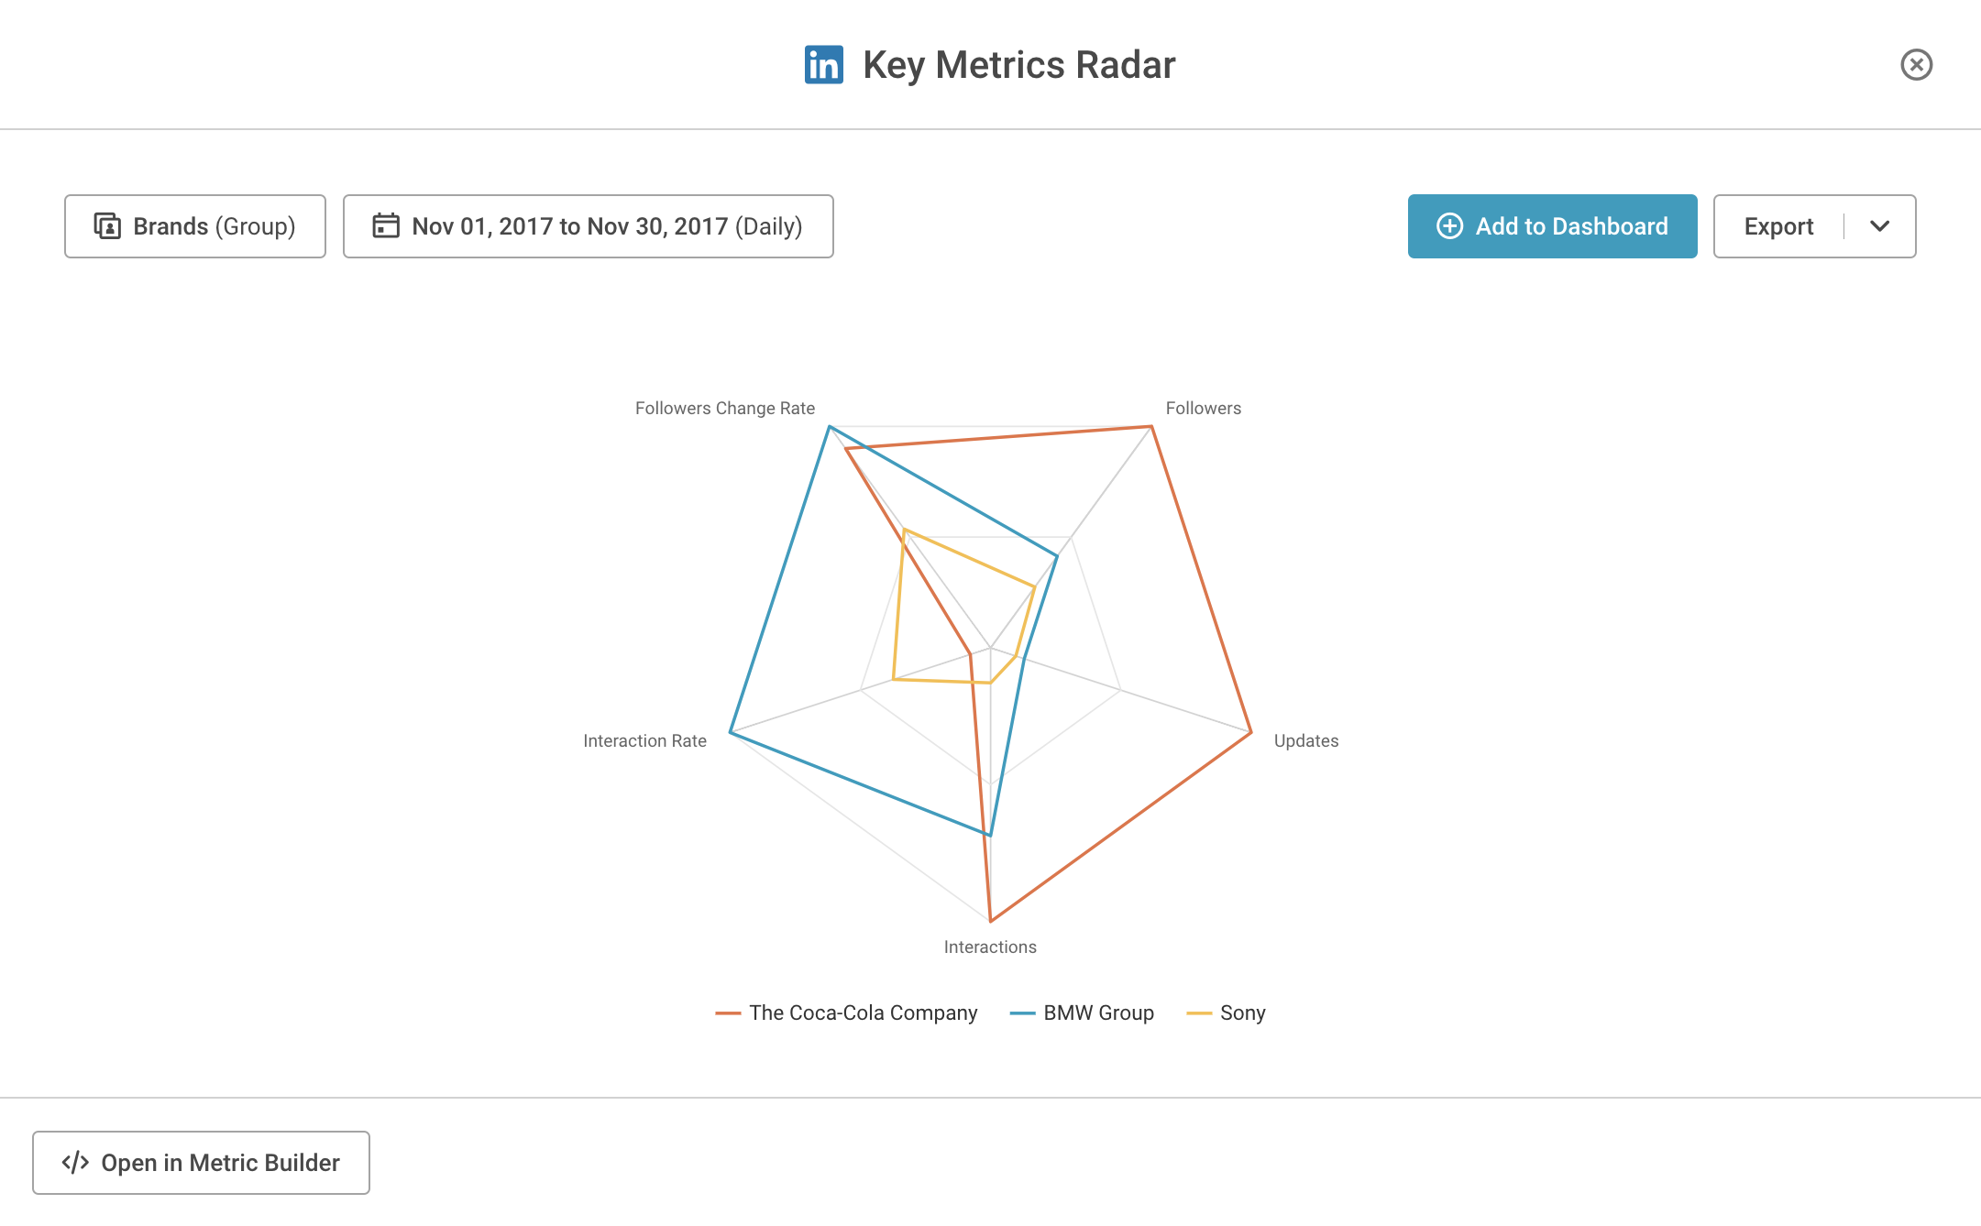The height and width of the screenshot is (1226, 1981).
Task: Click the calendar icon in date selector
Action: pyautogui.click(x=386, y=225)
